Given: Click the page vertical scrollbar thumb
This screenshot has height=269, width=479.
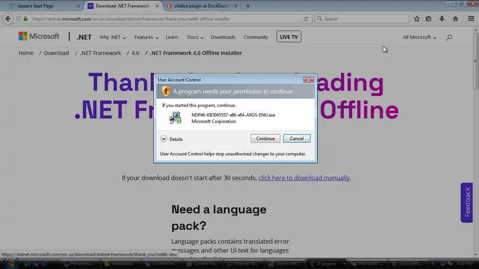Looking at the screenshot, I should click(476, 61).
